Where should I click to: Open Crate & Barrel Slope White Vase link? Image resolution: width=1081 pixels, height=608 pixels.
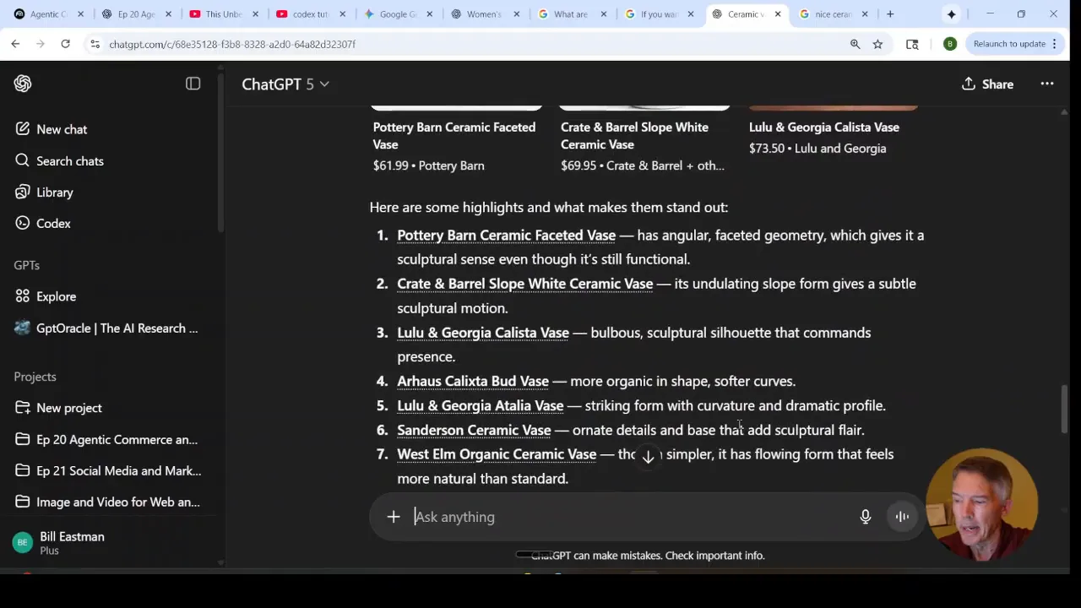[x=524, y=284]
